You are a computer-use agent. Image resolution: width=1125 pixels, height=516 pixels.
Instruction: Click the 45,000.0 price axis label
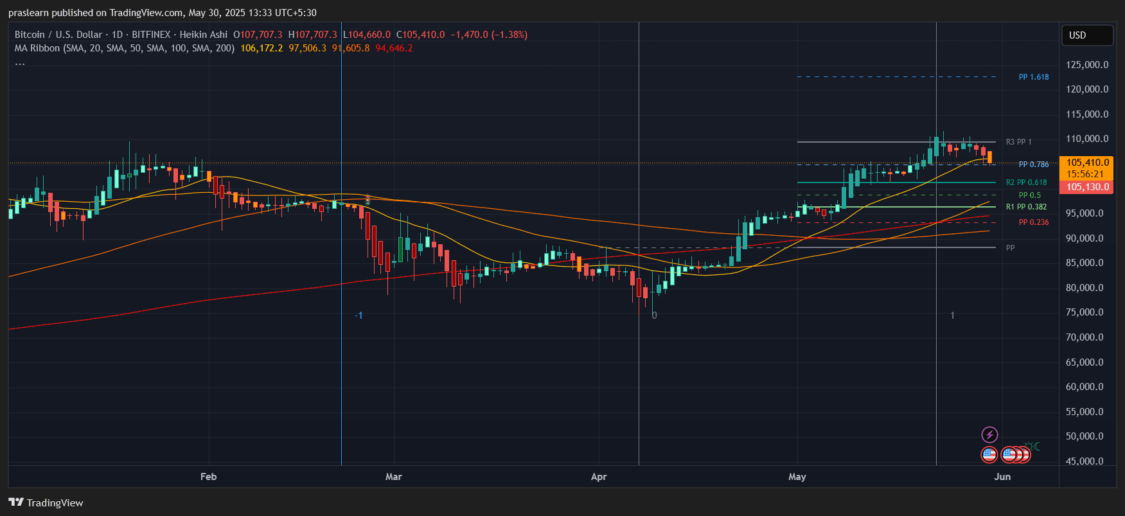tap(1085, 461)
